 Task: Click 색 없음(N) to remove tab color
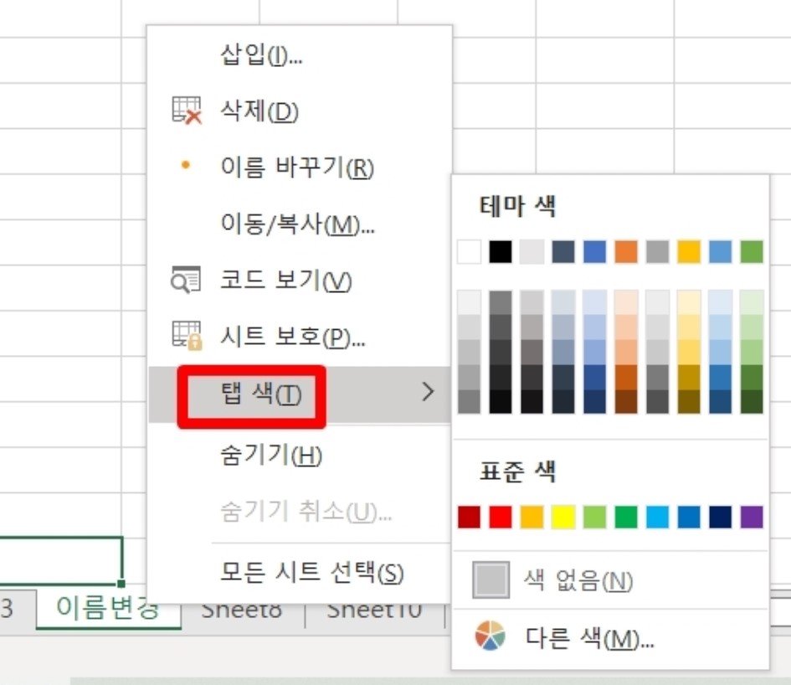point(610,580)
